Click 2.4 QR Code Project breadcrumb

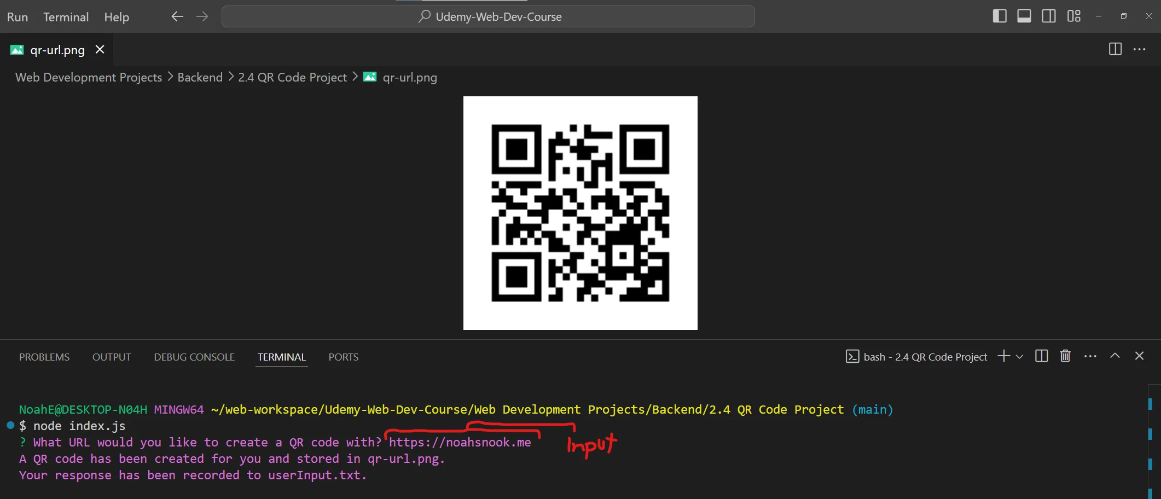(292, 77)
